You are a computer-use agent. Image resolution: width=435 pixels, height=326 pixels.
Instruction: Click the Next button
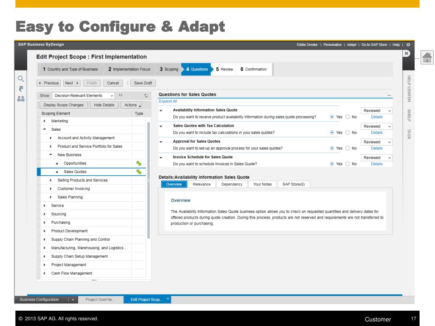(71, 83)
